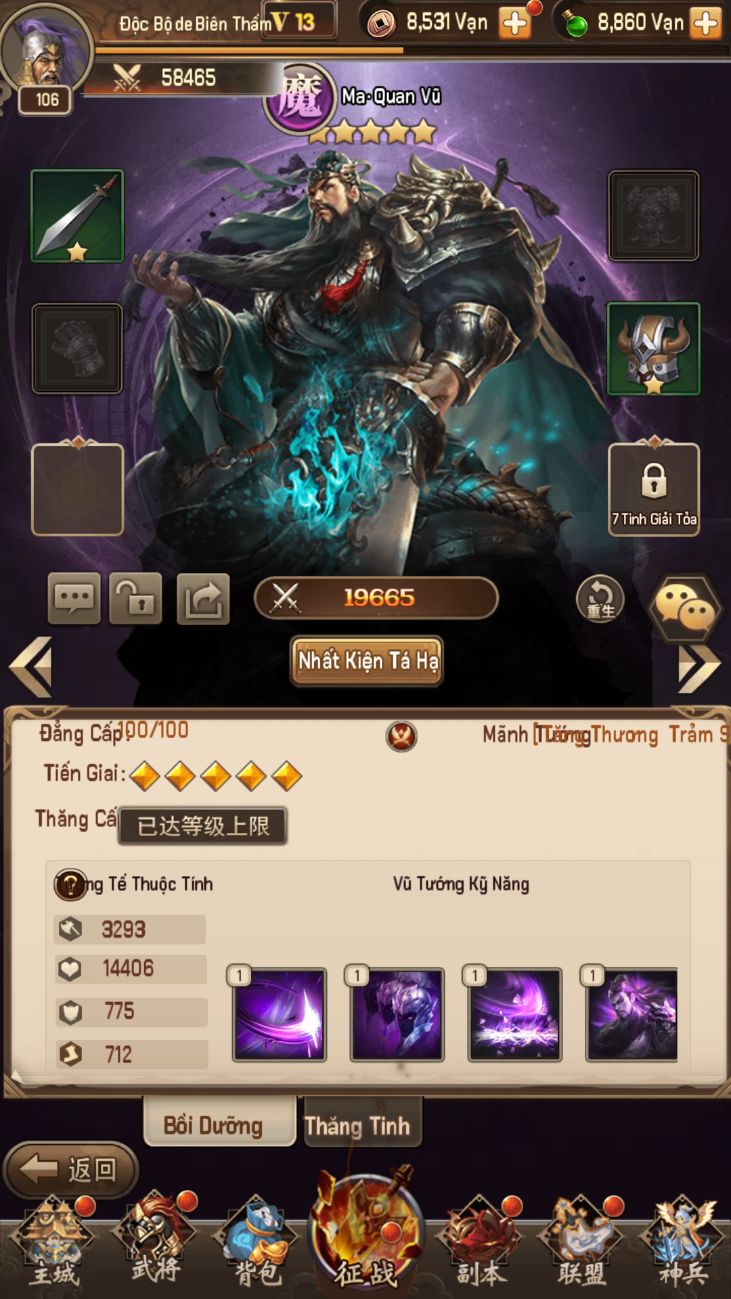Select the first purple slash skill thumbnail
This screenshot has height=1299, width=731.
pos(280,1014)
